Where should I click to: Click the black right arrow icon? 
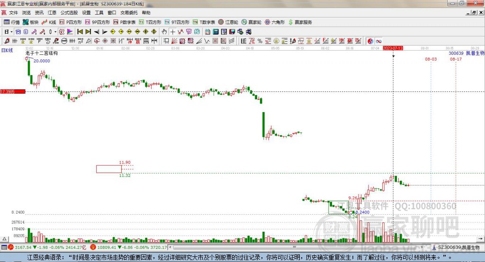tap(105, 32)
